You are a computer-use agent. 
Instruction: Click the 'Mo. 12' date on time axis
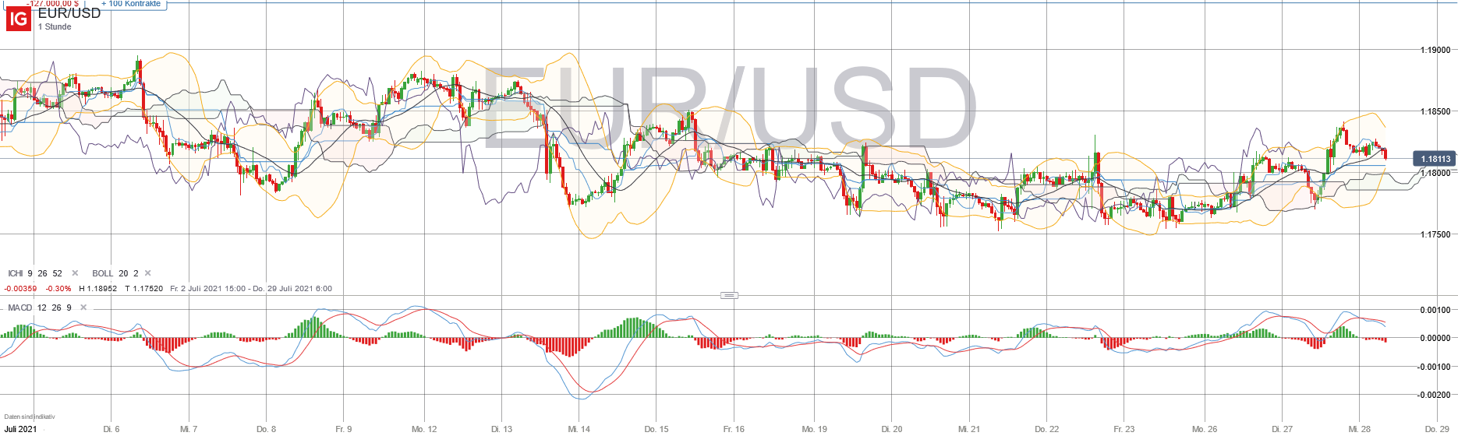424,429
